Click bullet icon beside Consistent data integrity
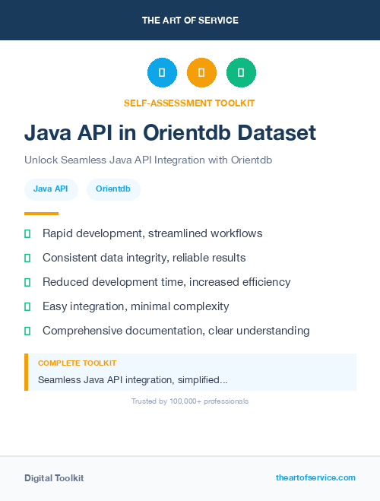Viewport: 380px width, 501px height. click(27, 258)
